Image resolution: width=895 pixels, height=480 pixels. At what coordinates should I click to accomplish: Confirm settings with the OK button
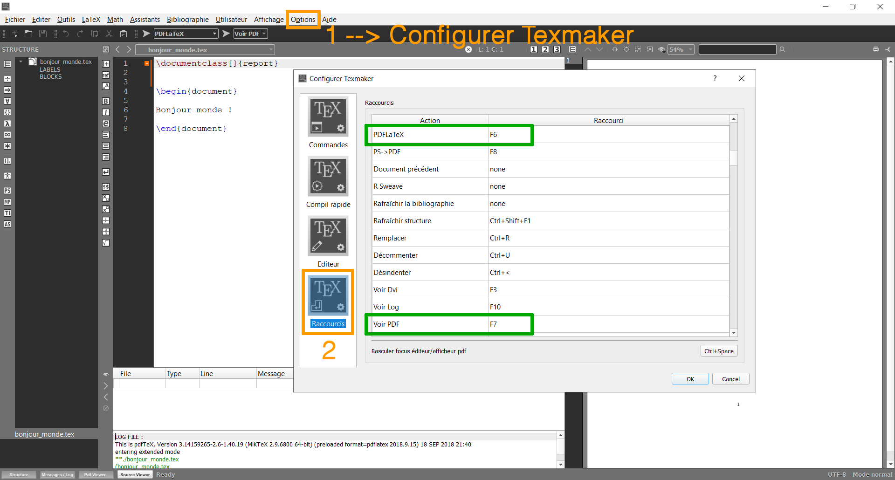[690, 379]
